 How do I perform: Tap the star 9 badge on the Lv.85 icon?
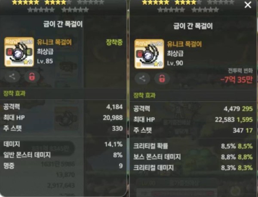28,62
